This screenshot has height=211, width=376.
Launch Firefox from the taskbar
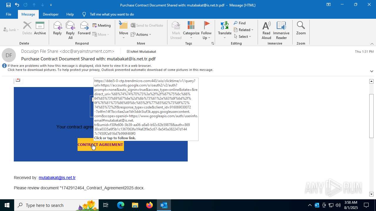click(149, 205)
